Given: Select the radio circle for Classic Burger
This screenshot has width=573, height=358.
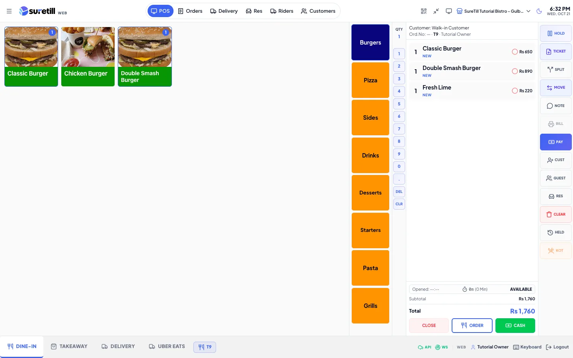Looking at the screenshot, I should [515, 52].
